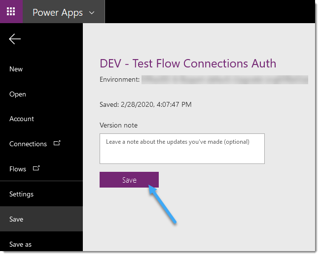Open Flows in the sidebar
This screenshot has height=256, width=320.
18,169
